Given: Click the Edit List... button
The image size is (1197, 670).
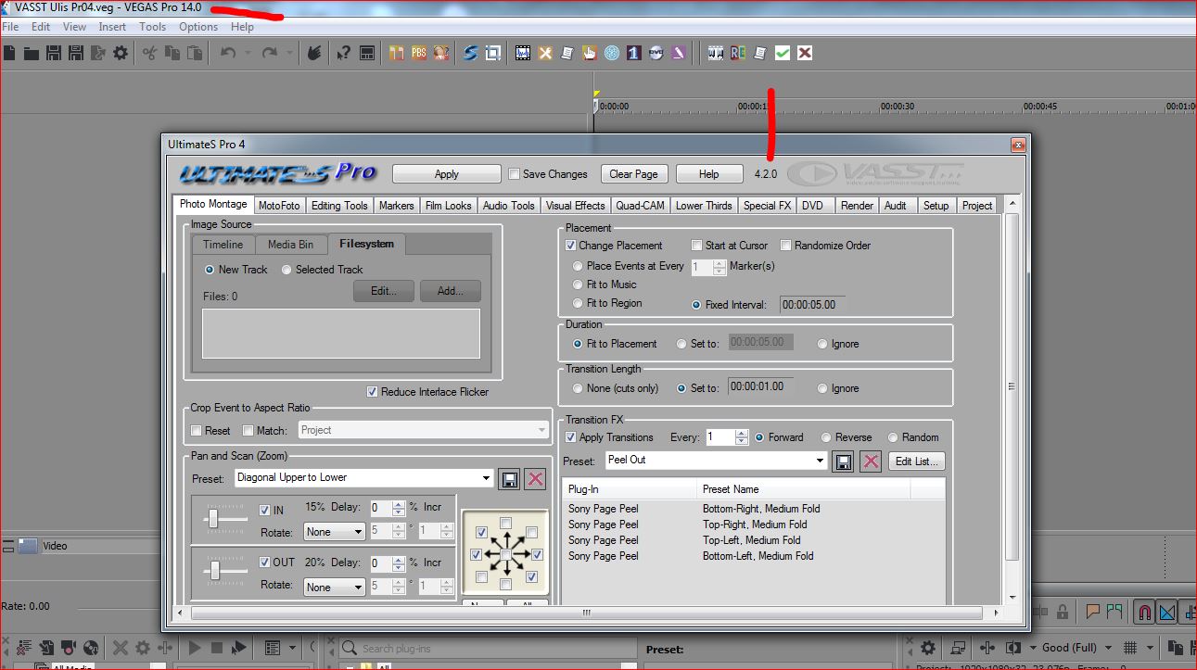Looking at the screenshot, I should coord(917,461).
